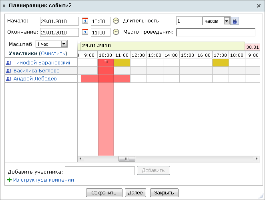This screenshot has width=265, height=200.
Task: Click the horizontal timeline scrollbar thumb
Action: pos(127,159)
